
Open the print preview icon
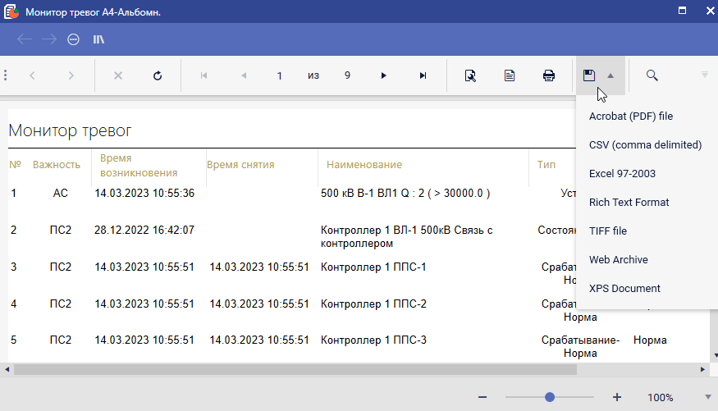pyautogui.click(x=470, y=75)
